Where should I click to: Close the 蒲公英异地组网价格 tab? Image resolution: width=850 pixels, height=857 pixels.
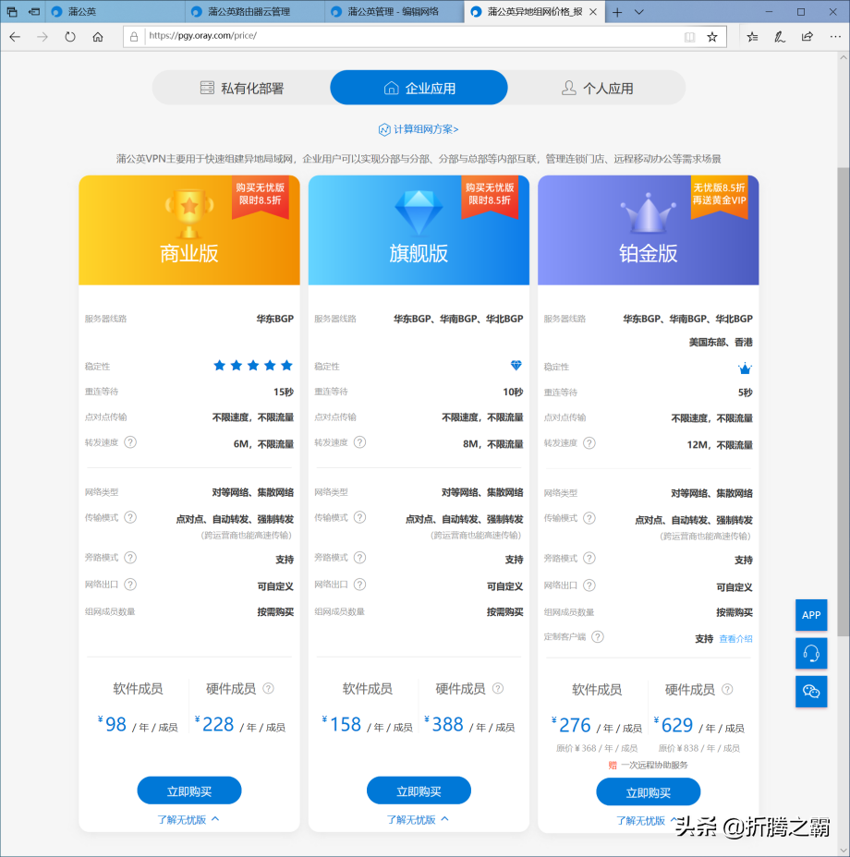[593, 11]
